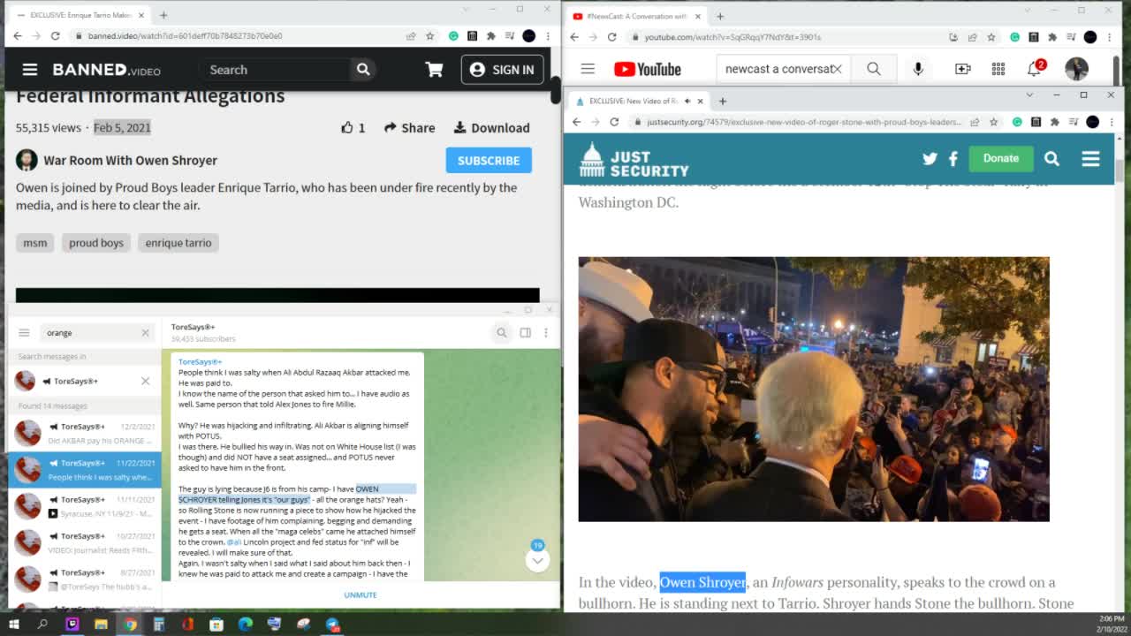Open ToreSays result dated 8/27/2021
Screen dimensions: 1131x636
[85, 579]
